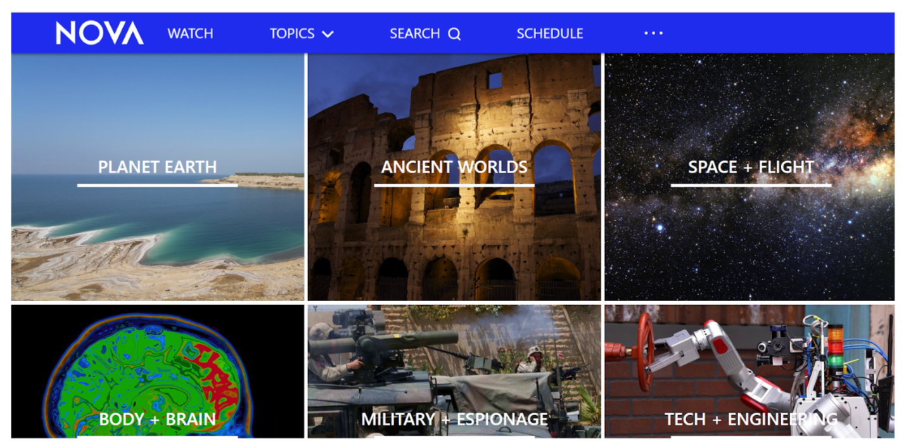The image size is (906, 445).
Task: Open the three-dot more options menu
Action: click(x=653, y=33)
